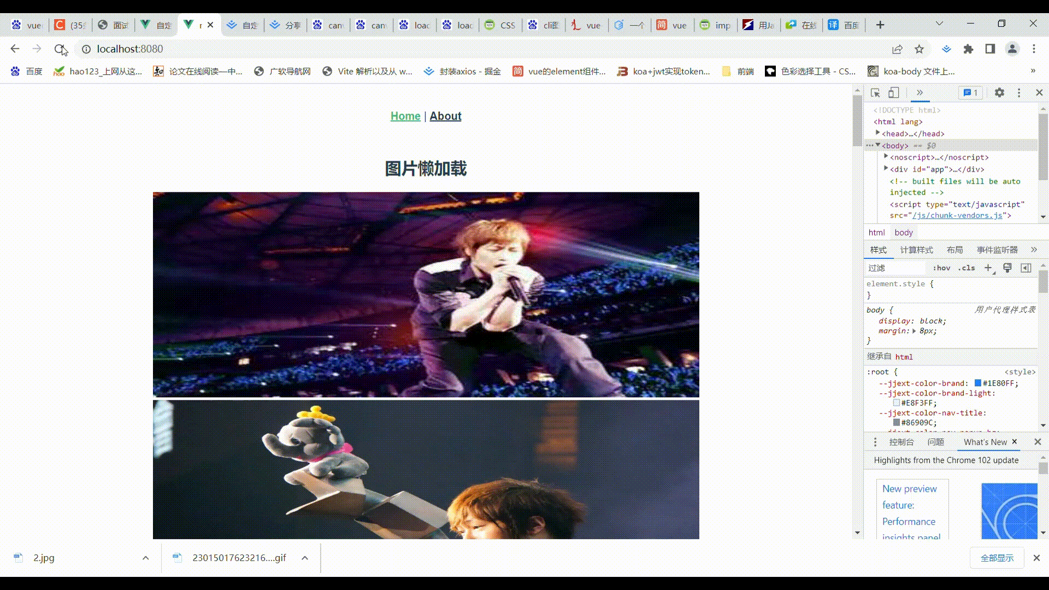The image size is (1049, 590).
Task: Select the inspect element cursor tool in DevTools
Action: coord(875,93)
